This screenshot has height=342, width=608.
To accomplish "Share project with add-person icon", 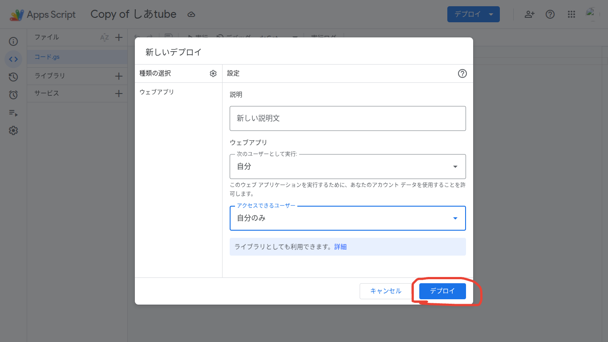I will [x=529, y=14].
